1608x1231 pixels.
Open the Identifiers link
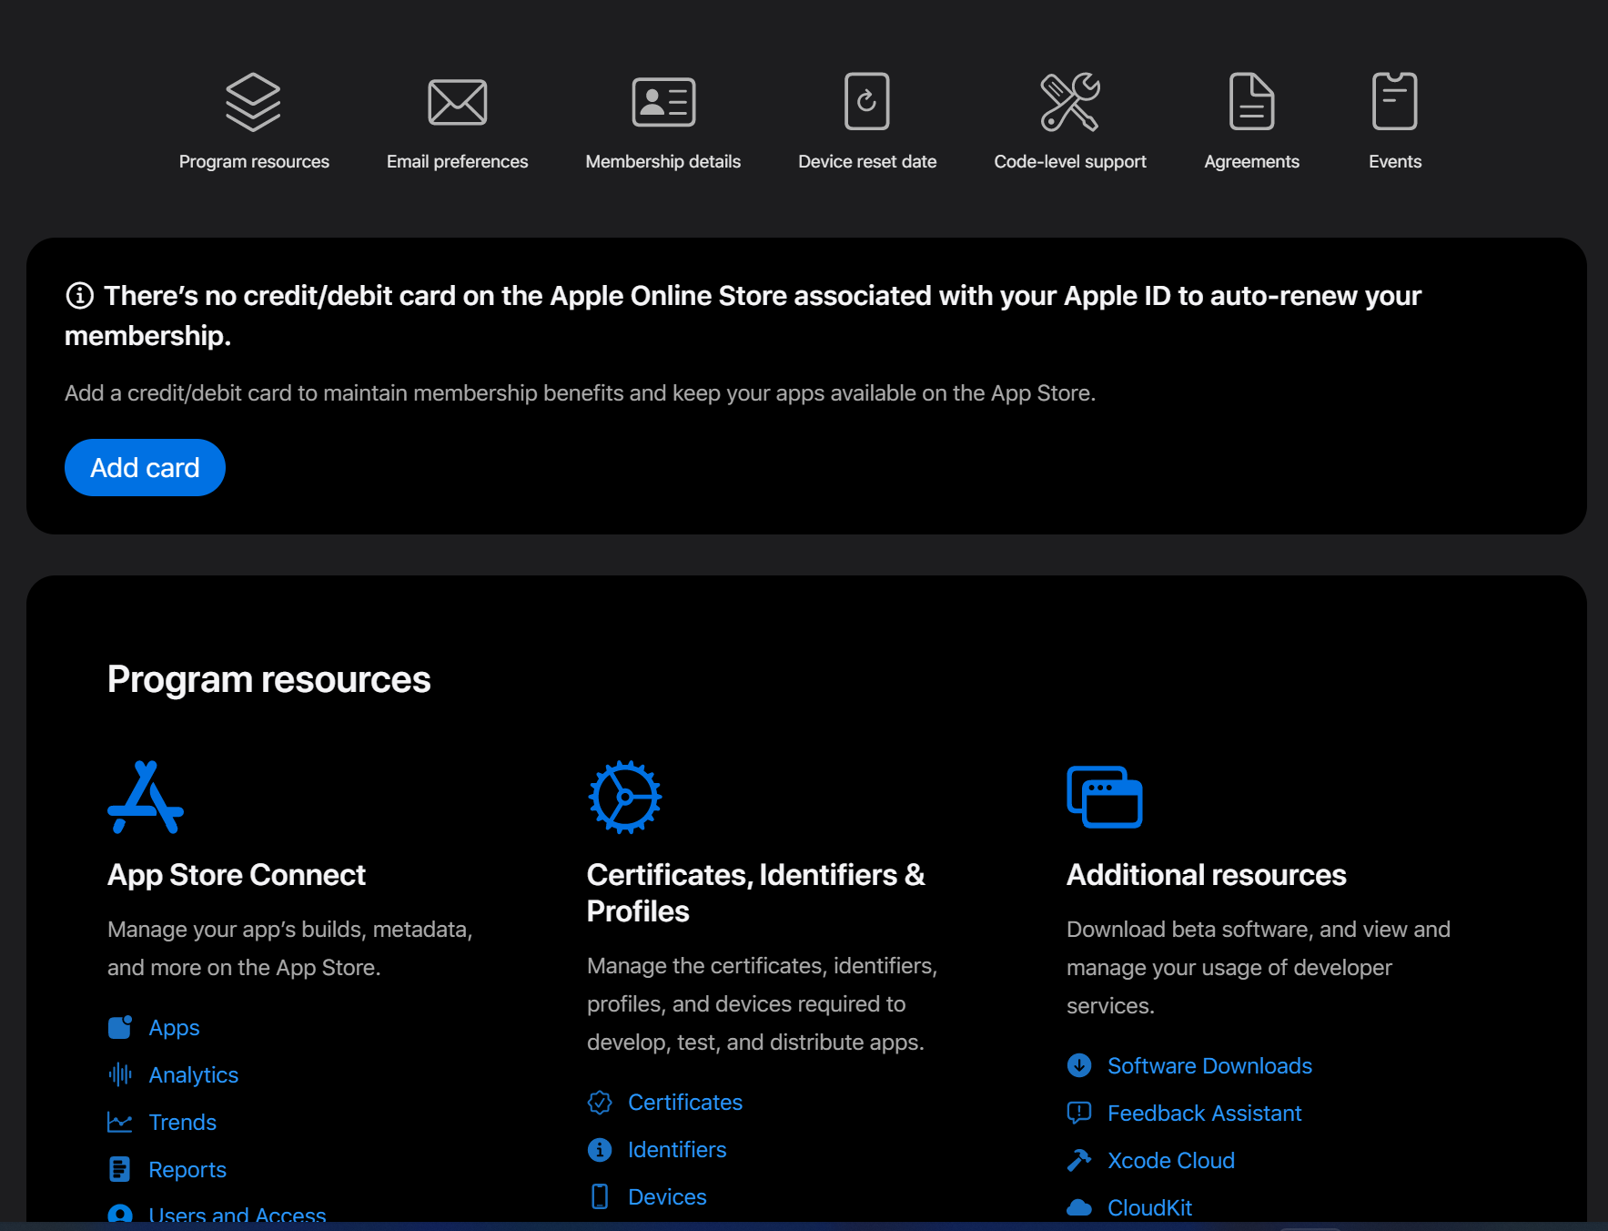tap(677, 1149)
